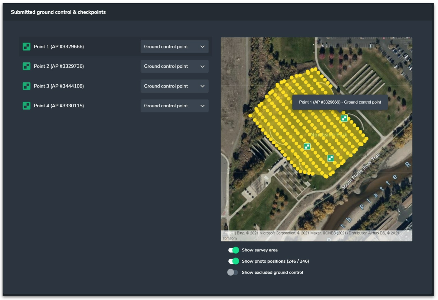Click Point 2's green GCP icon in the list

click(27, 66)
